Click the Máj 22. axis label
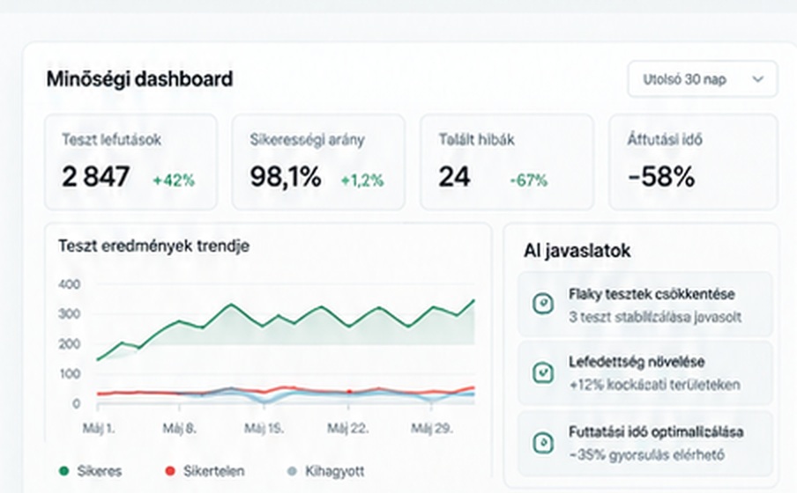The image size is (797, 493). (x=348, y=429)
